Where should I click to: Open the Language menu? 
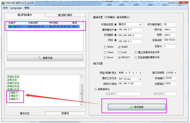click(16, 8)
